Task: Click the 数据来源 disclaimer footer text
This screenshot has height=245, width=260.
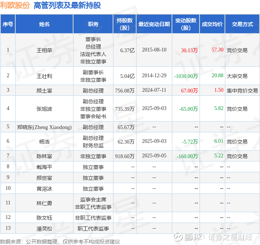Action: [x=60, y=242]
